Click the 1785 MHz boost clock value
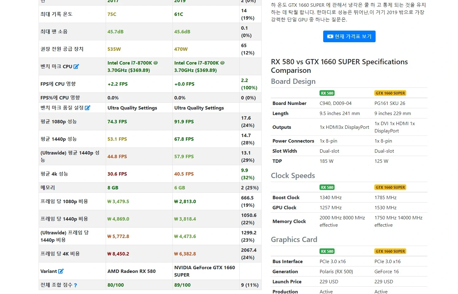The image size is (458, 294). (x=385, y=197)
